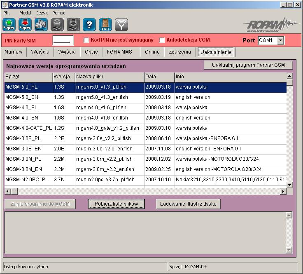303x274 pixels.
Task: Switch to the Numery tab
Action: [x=13, y=52]
